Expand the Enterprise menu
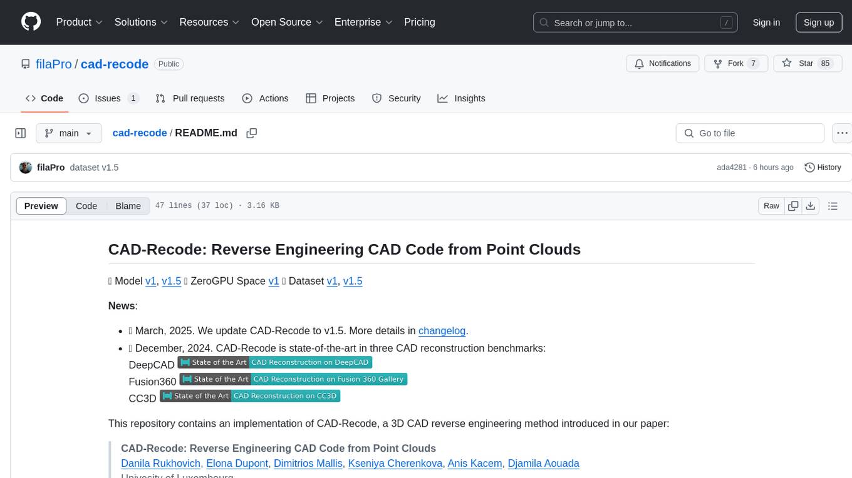This screenshot has width=852, height=478. tap(363, 22)
